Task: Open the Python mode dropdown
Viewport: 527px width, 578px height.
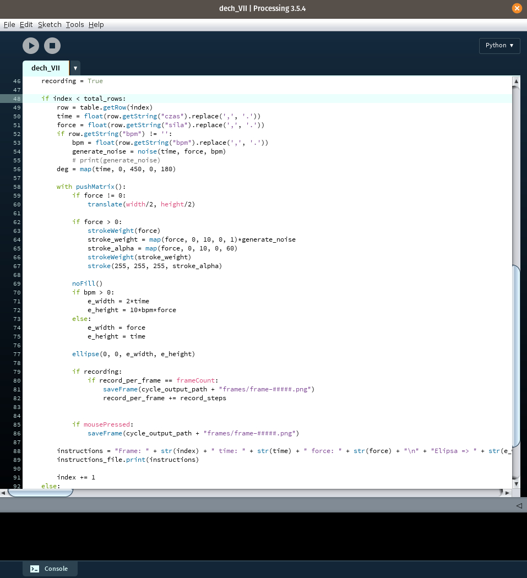Action: 499,46
